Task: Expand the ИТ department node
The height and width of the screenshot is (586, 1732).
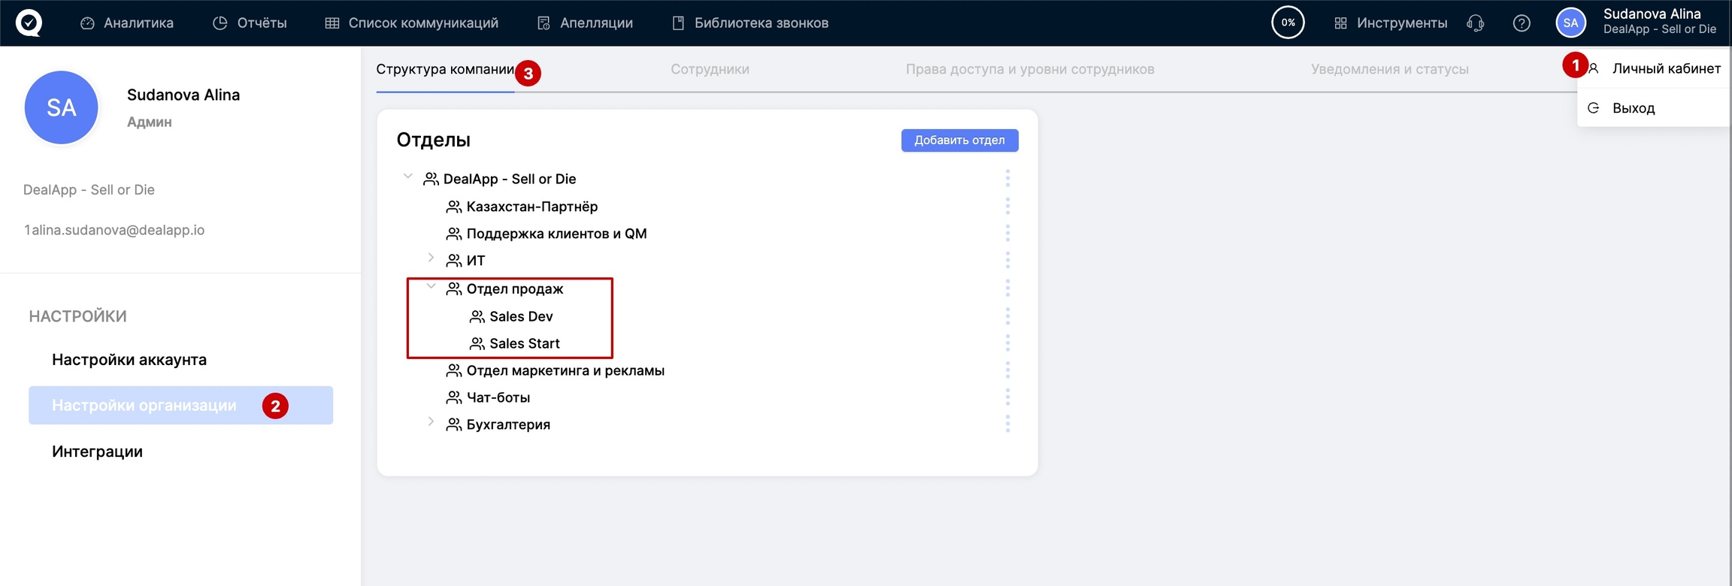Action: pos(431,258)
